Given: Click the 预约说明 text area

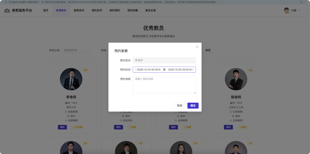Looking at the screenshot, I should point(164,85).
